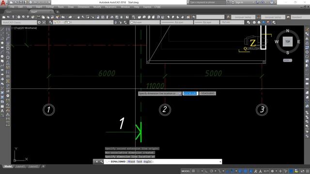Toggle polar tracking in status bar
Screen dimensions: 310x174
point(211,171)
